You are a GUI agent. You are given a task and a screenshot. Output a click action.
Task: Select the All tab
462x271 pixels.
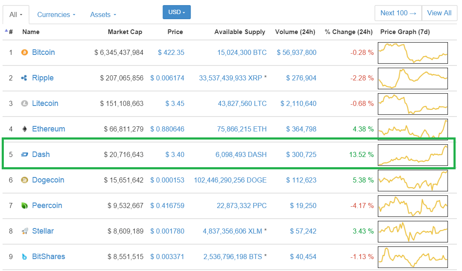point(16,15)
